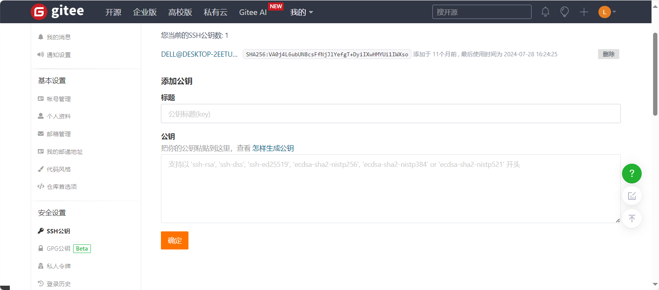This screenshot has width=659, height=290.
Task: Click the back-to-top arrow icon
Action: click(x=631, y=218)
